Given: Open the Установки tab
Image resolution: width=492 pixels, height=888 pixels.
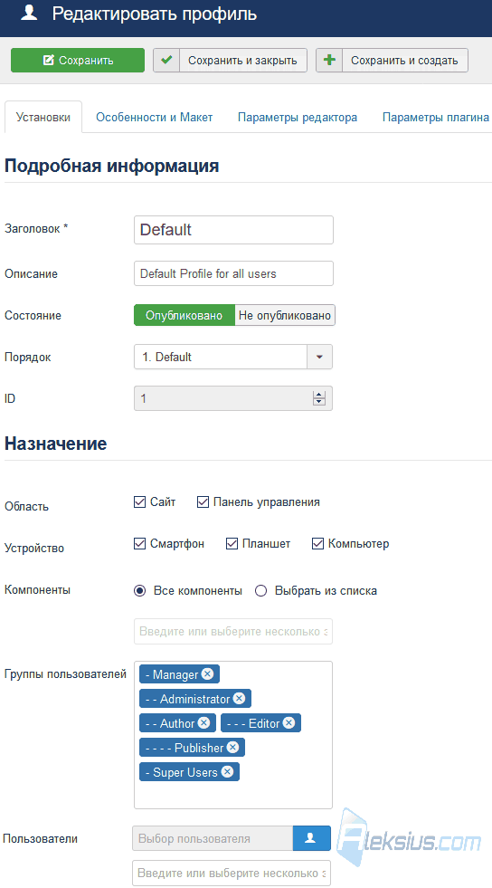Looking at the screenshot, I should pyautogui.click(x=43, y=118).
